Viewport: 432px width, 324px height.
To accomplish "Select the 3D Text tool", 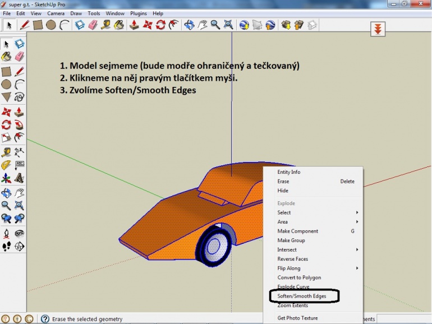I will (19, 178).
